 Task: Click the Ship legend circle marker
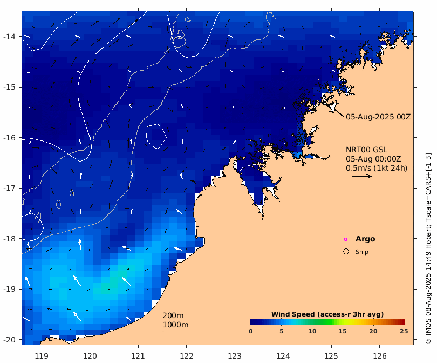pos(346,252)
